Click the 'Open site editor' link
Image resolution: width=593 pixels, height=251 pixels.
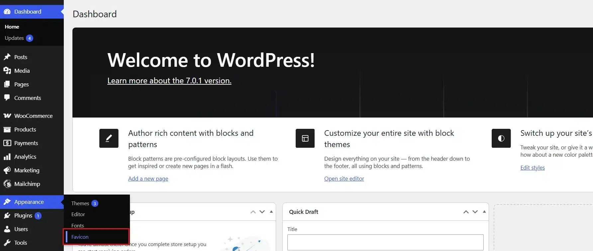pyautogui.click(x=344, y=179)
